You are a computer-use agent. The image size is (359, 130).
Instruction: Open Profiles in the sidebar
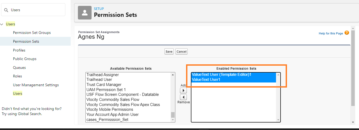point(19,50)
